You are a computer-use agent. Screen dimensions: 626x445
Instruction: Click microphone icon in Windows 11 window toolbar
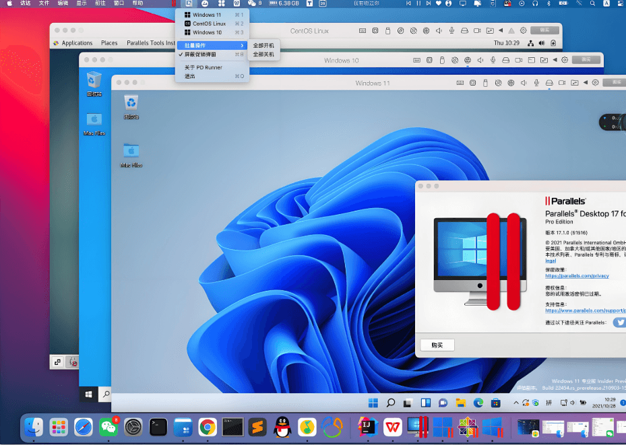click(536, 83)
